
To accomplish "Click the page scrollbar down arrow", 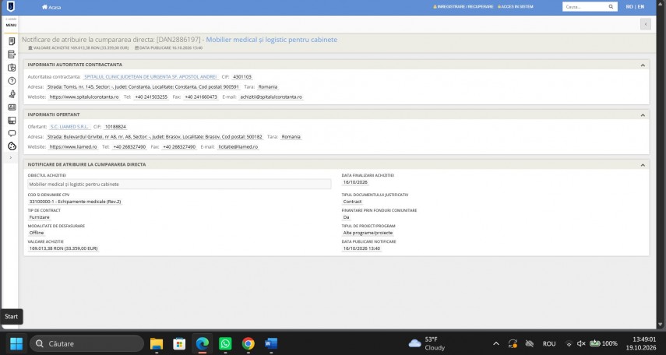I will coord(660,325).
